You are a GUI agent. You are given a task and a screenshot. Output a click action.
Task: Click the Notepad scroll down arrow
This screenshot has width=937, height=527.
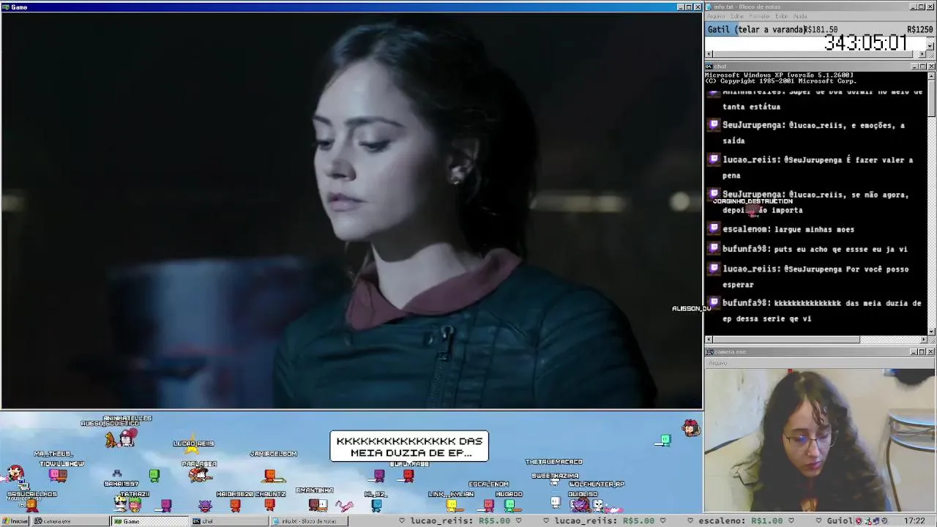[930, 46]
